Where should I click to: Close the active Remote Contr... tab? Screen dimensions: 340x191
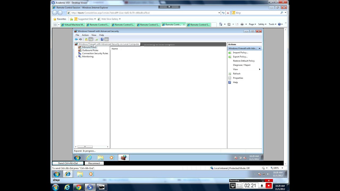pyautogui.click(x=184, y=25)
